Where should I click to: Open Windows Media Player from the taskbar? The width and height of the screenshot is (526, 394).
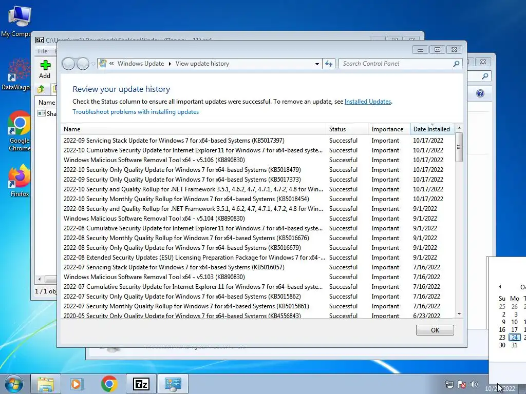coord(77,384)
